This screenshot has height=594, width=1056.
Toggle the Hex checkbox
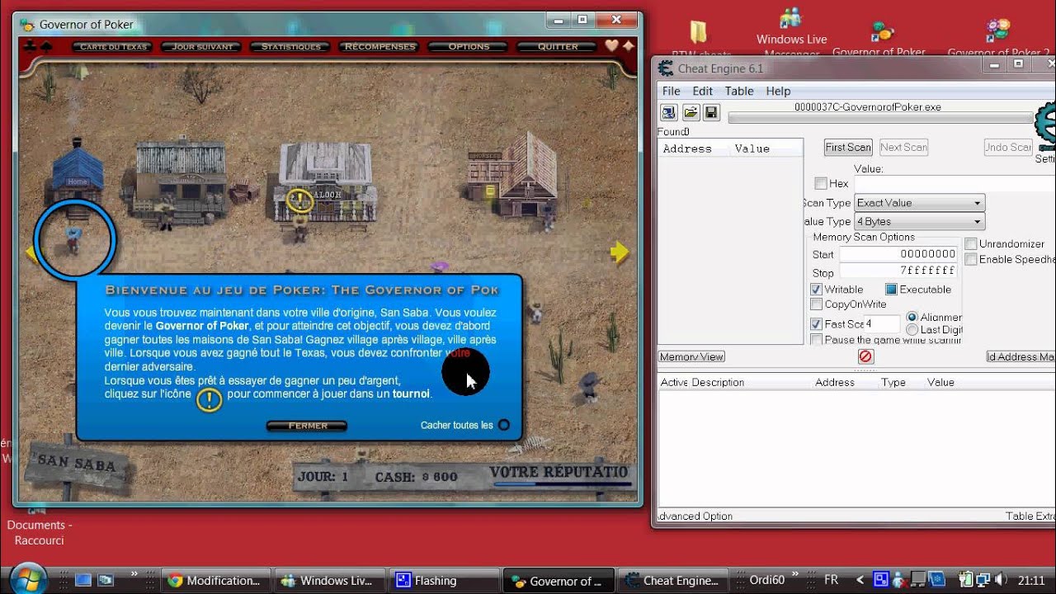click(821, 183)
